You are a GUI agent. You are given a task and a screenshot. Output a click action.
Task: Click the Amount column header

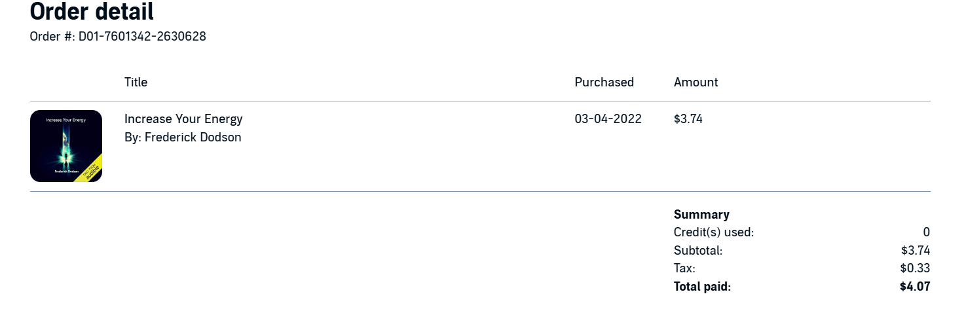[x=695, y=82]
